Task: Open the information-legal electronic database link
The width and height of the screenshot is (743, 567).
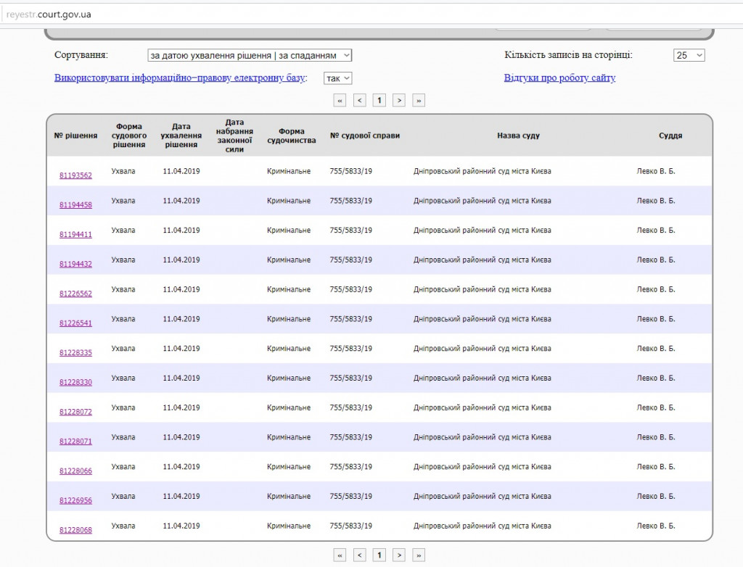Action: [180, 78]
